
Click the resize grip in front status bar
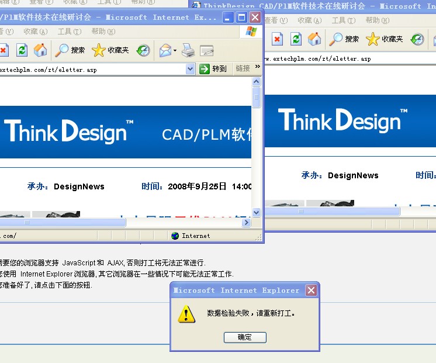click(259, 237)
